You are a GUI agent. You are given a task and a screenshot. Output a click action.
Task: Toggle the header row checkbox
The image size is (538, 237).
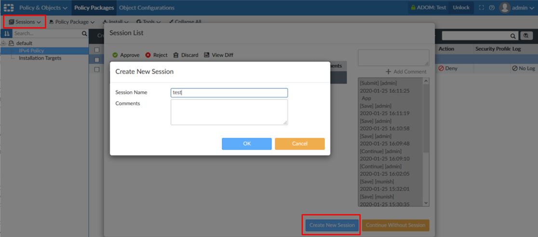coord(97,50)
